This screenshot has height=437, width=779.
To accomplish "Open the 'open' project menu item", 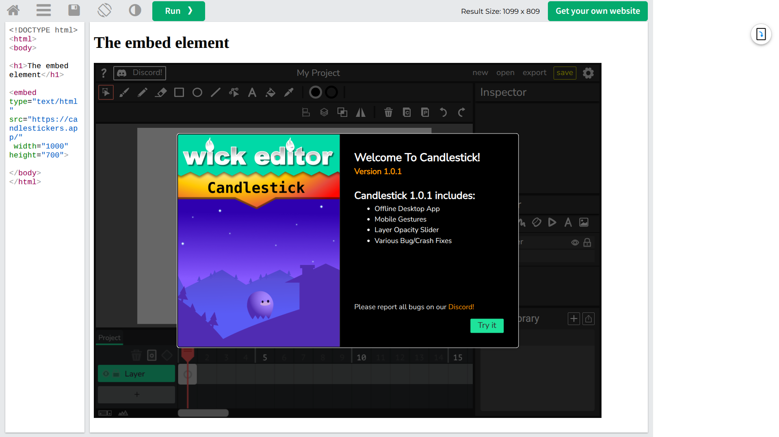I will coord(505,73).
